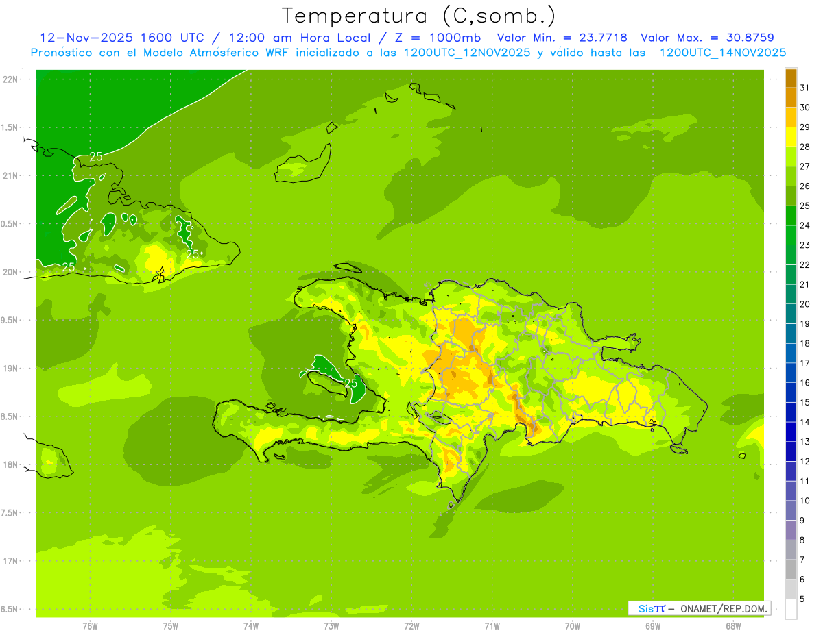Click the '72W' longitude label

click(411, 626)
